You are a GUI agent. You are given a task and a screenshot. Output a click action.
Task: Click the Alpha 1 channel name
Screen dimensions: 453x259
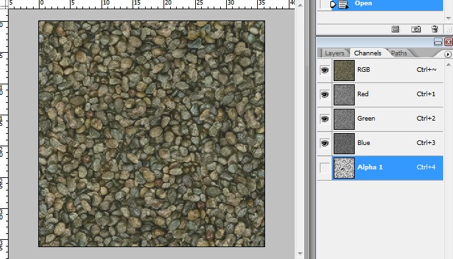[370, 167]
